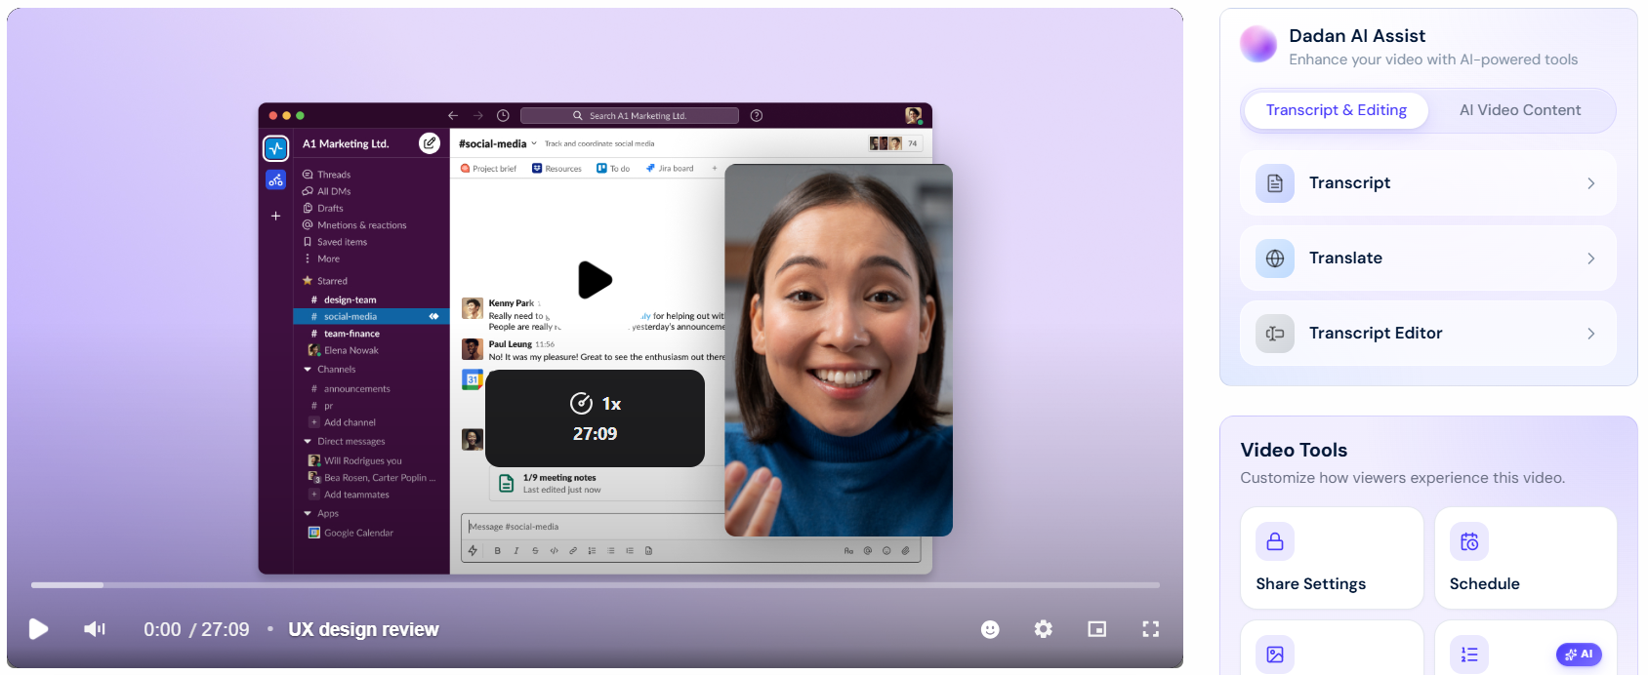Viewport: 1648px width, 675px height.
Task: Click the image thumbnail tool icon
Action: [x=1275, y=655]
